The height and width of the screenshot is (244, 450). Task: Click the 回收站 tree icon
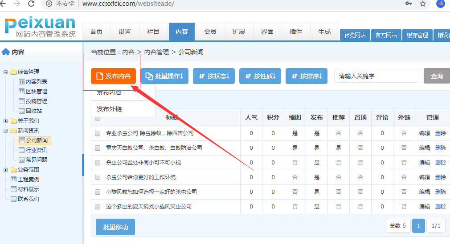tap(21, 111)
